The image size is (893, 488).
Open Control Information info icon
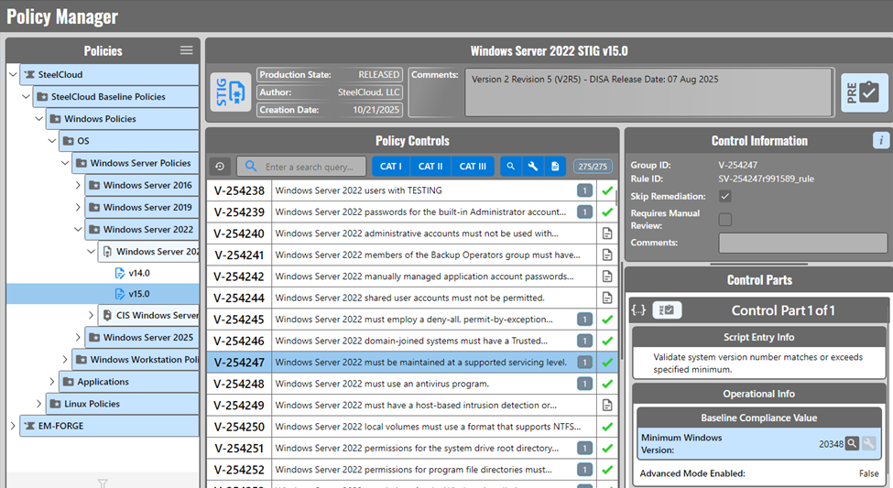point(881,140)
